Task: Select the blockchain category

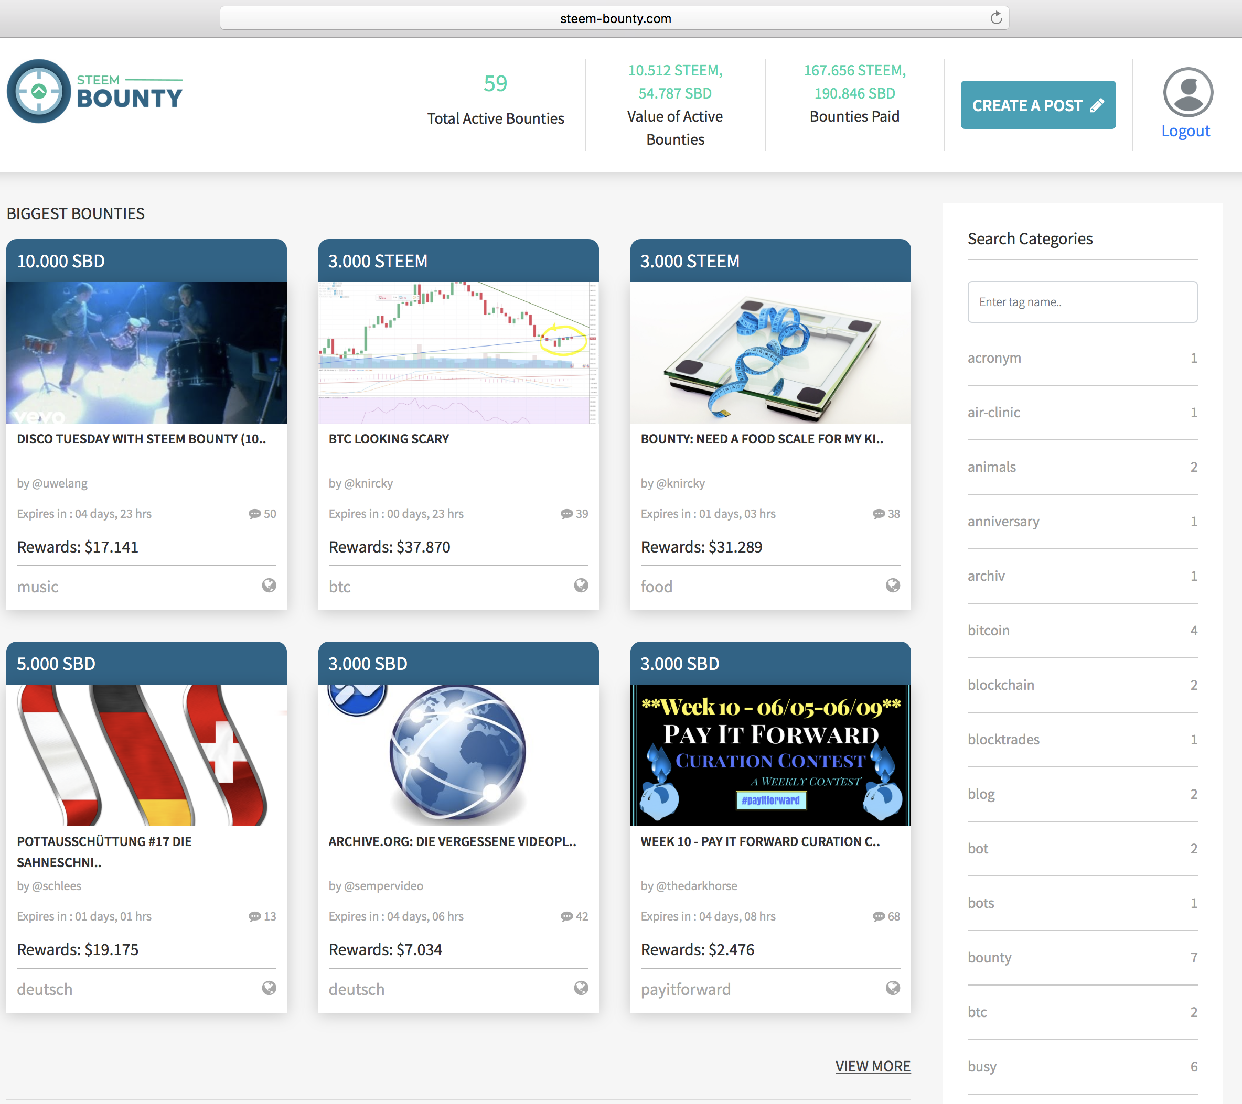Action: pos(1001,685)
